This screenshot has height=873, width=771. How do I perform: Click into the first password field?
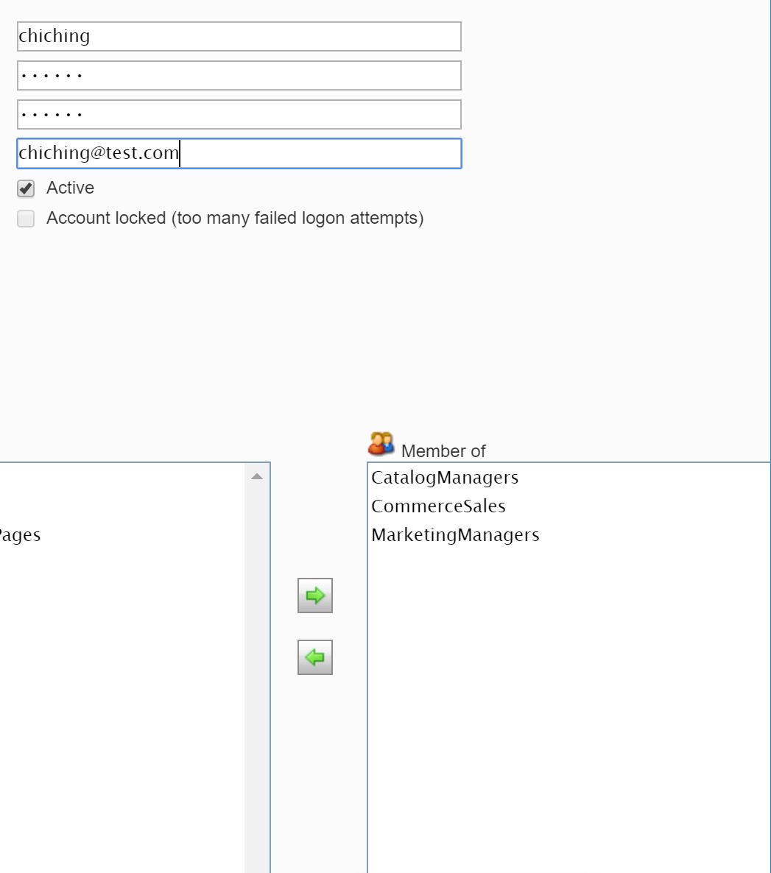tap(239, 76)
